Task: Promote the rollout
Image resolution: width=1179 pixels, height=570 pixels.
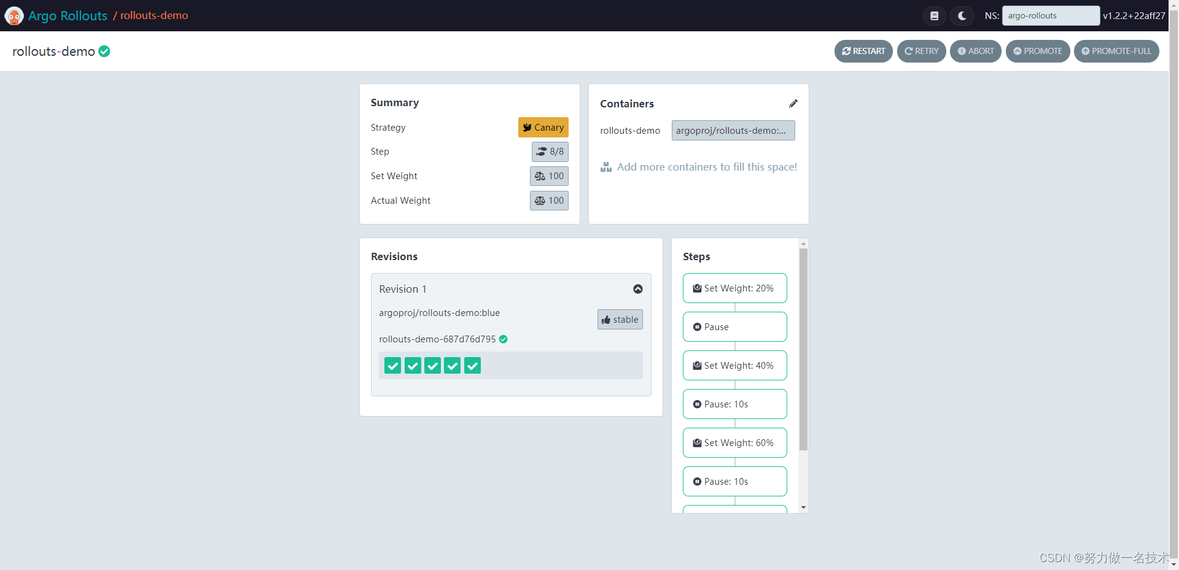Action: tap(1038, 51)
